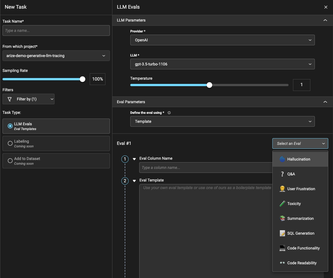Viewport: 333px width, 278px height.
Task: Click the info icon beside Define the eval using
Action: click(169, 113)
